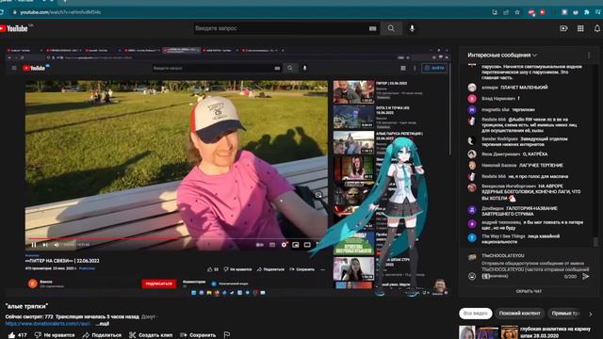Click the share page icon in address bar
Image resolution: width=603 pixels, height=339 pixels.
pyautogui.click(x=506, y=12)
